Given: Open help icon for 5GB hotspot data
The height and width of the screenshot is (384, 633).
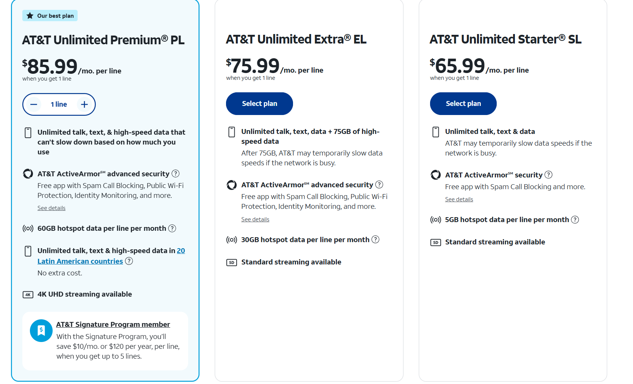Looking at the screenshot, I should point(575,220).
